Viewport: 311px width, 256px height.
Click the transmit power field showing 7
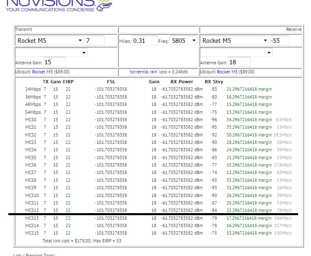tap(95, 41)
